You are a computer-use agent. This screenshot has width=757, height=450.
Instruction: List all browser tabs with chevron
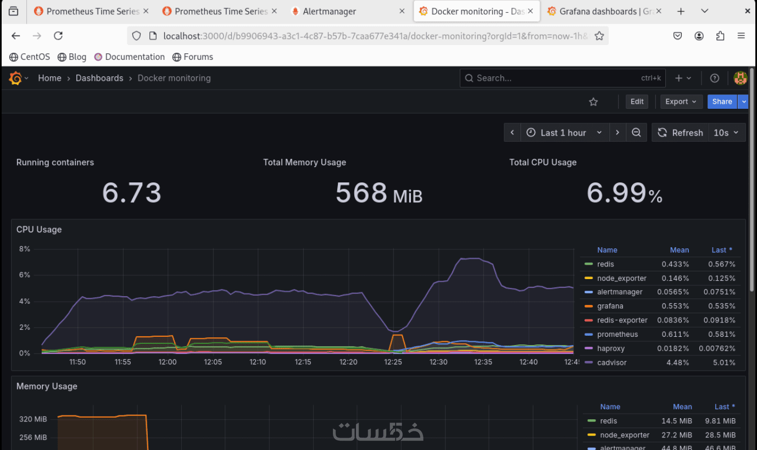pyautogui.click(x=705, y=11)
